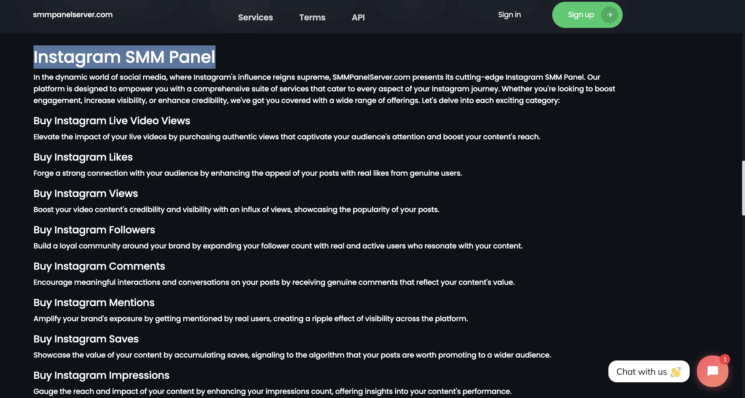The image size is (745, 398).
Task: Click the Sign in link
Action: (x=509, y=15)
